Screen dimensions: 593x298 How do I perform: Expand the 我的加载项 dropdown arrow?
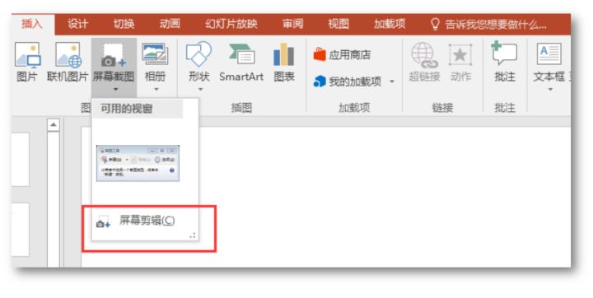click(392, 81)
